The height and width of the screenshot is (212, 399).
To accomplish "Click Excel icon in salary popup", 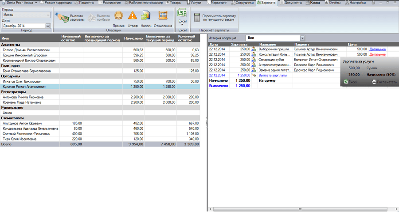I will point(346,82).
